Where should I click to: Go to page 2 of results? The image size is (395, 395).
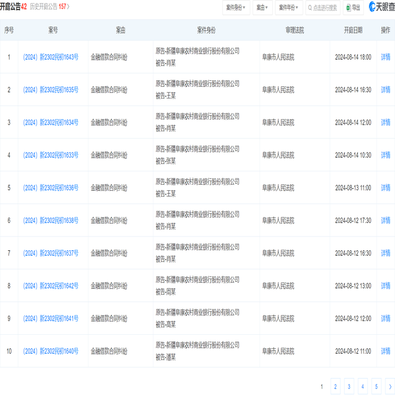click(x=335, y=386)
